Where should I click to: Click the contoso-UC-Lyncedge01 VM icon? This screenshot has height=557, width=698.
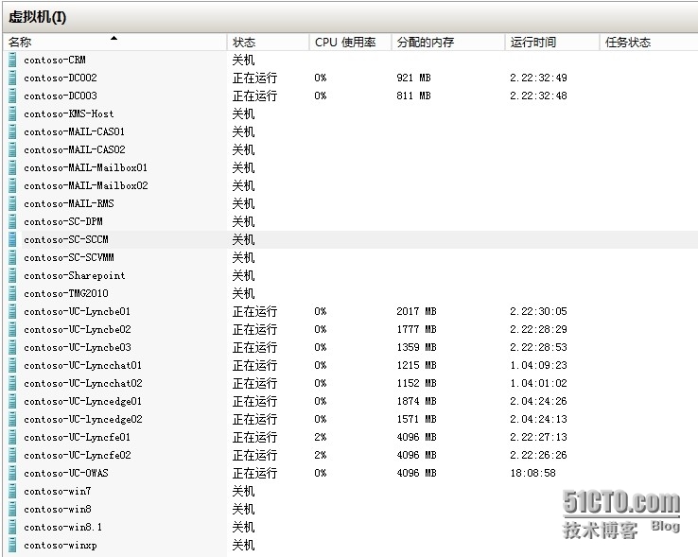point(12,401)
